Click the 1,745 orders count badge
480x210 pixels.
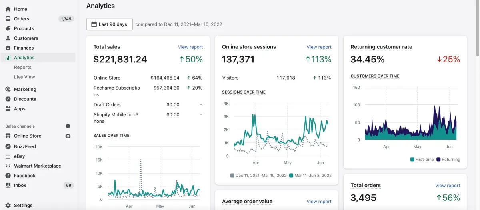[66, 19]
